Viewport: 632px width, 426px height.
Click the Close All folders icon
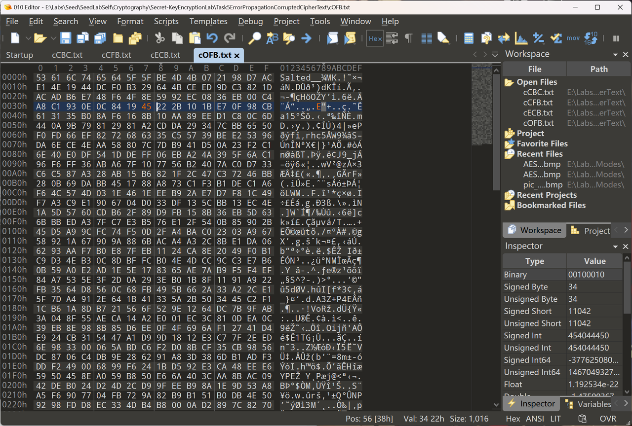135,38
